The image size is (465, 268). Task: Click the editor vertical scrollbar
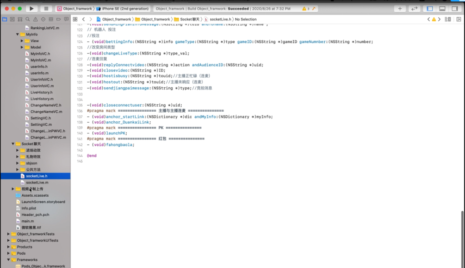coord(463,239)
